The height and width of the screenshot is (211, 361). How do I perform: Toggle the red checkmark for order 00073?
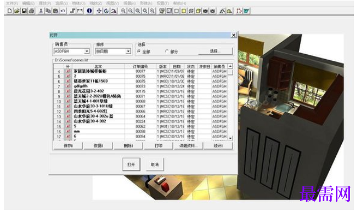[x=68, y=86]
